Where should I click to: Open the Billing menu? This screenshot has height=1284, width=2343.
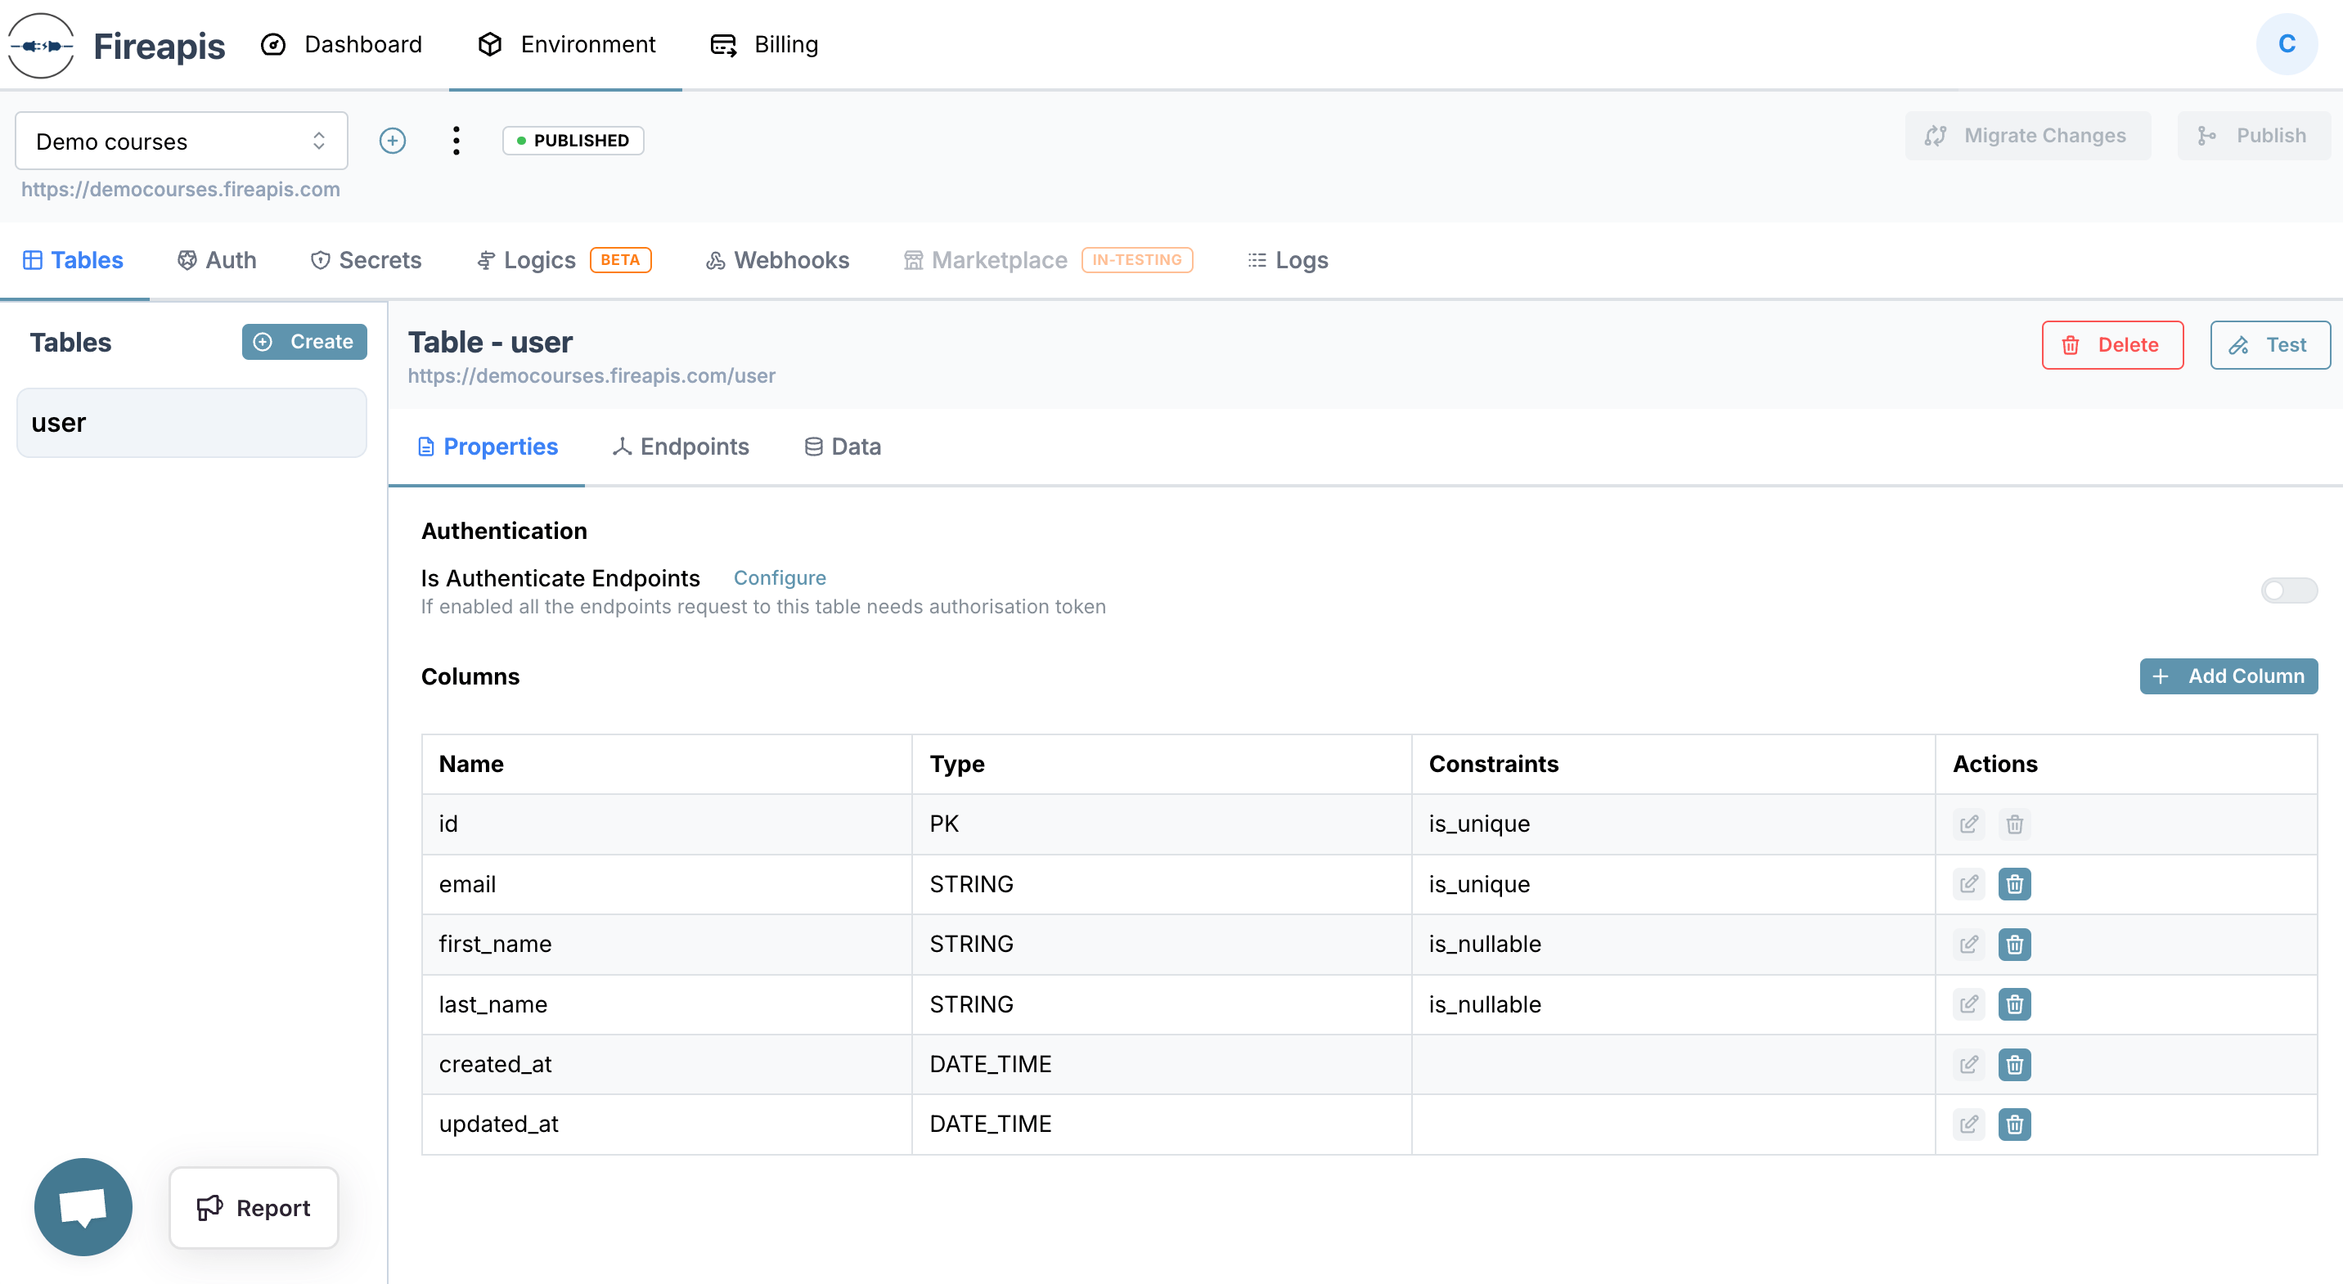(764, 43)
